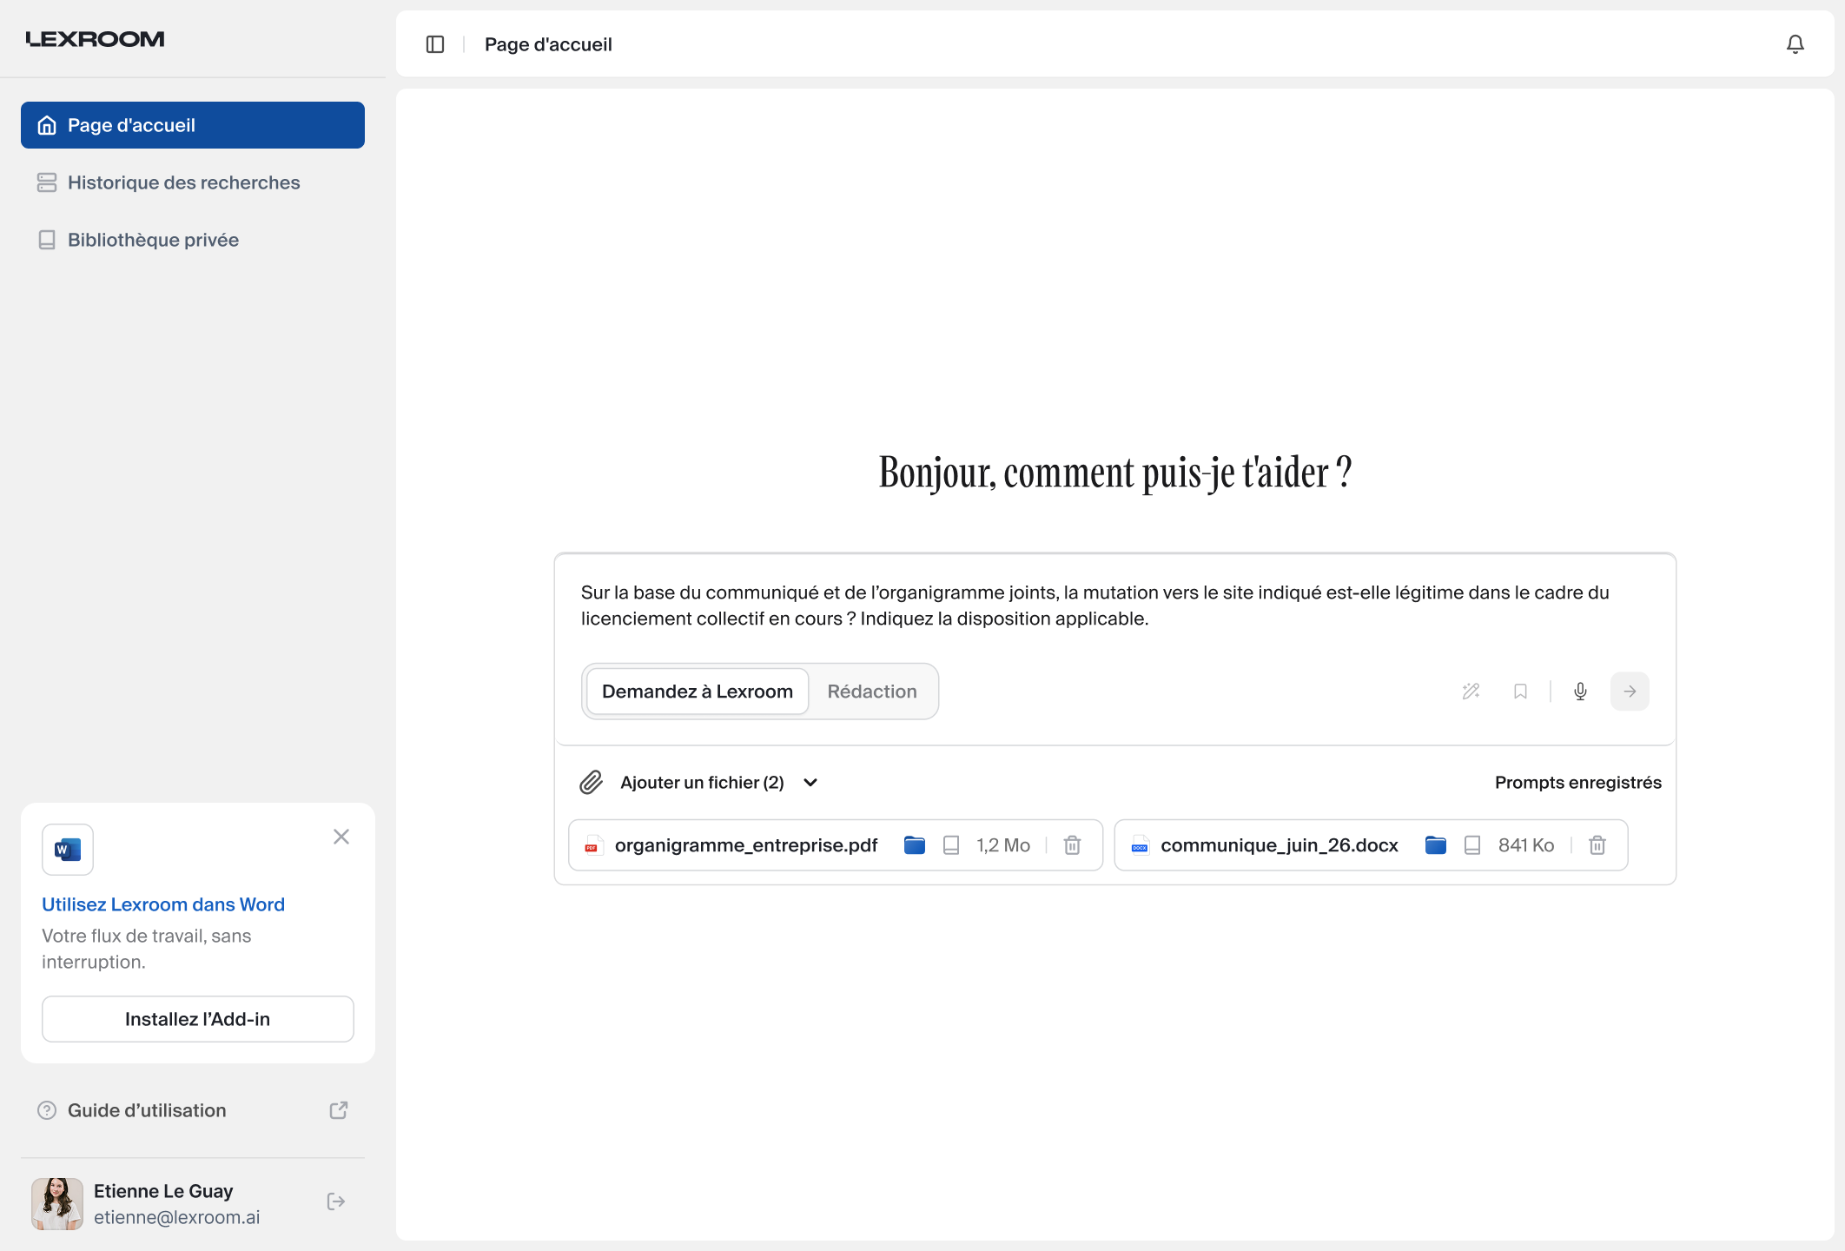The height and width of the screenshot is (1251, 1845).
Task: Select the Demandez à Lexroom mode
Action: click(x=698, y=692)
